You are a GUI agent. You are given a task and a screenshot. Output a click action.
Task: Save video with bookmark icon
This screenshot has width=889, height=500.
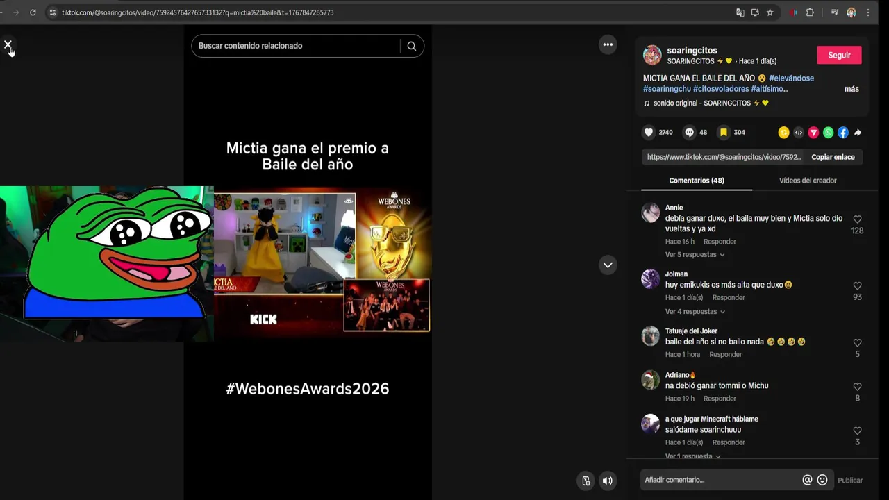tap(723, 133)
